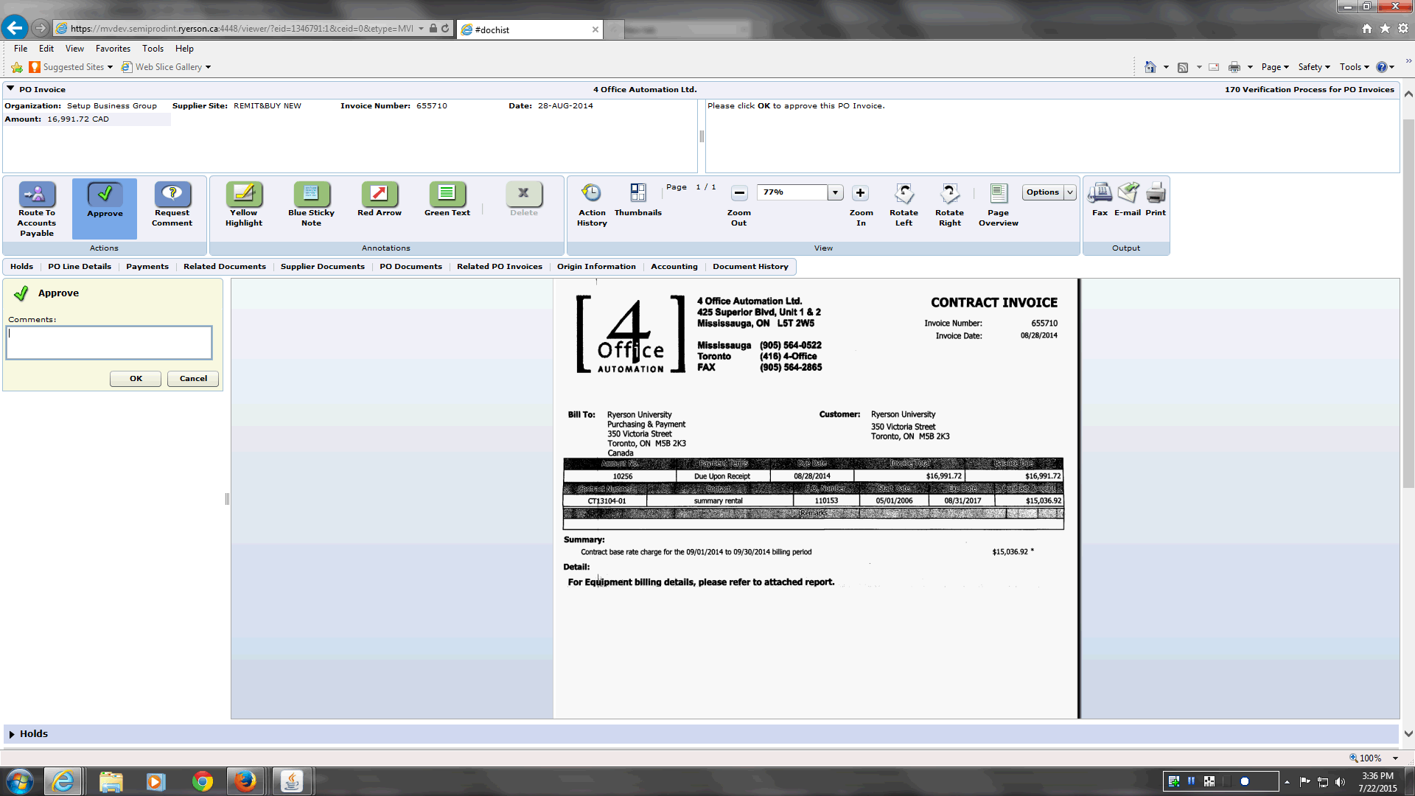1415x796 pixels.
Task: Collapse the PO Invoice header panel
Action: pyautogui.click(x=10, y=88)
